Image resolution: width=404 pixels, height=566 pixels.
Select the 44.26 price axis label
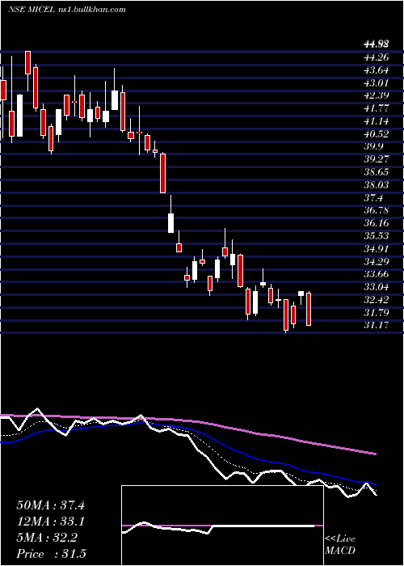coord(377,57)
